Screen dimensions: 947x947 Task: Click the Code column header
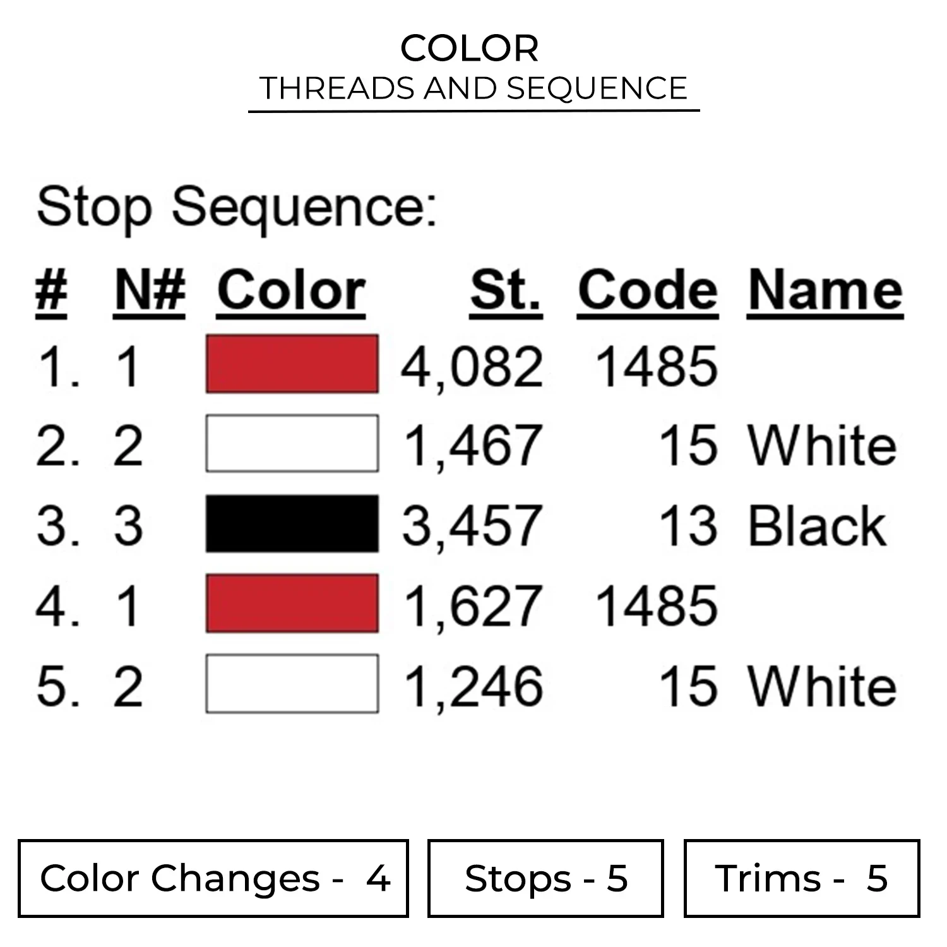[x=647, y=290]
